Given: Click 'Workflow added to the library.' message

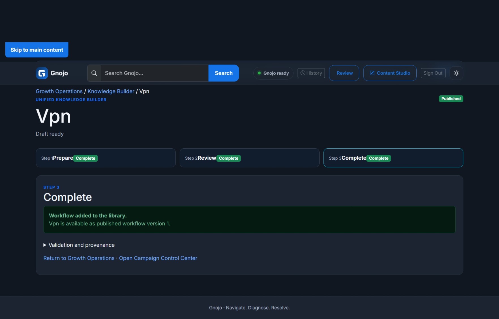Looking at the screenshot, I should (x=88, y=216).
